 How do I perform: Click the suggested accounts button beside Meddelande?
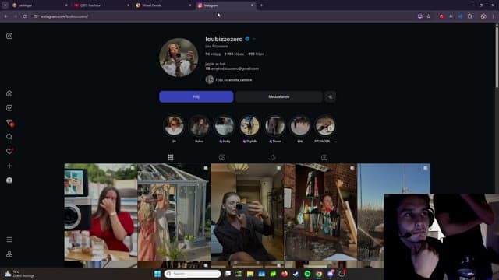coord(330,96)
